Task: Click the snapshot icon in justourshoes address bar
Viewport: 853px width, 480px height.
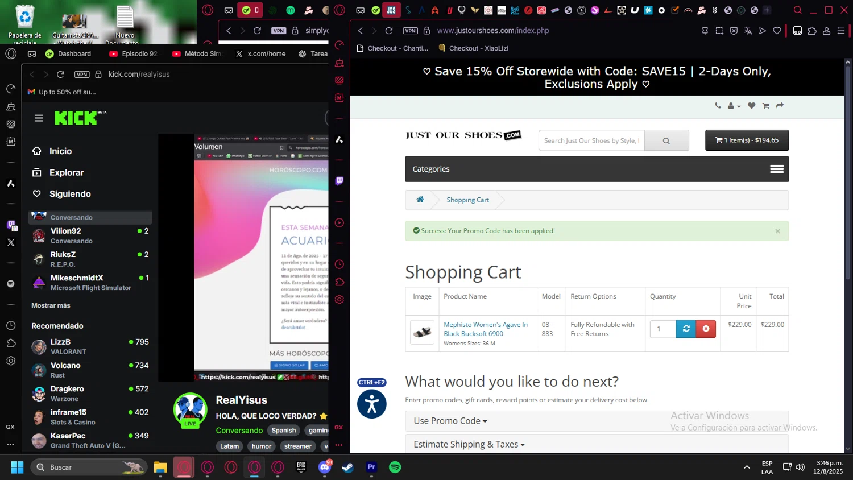Action: coord(719,31)
